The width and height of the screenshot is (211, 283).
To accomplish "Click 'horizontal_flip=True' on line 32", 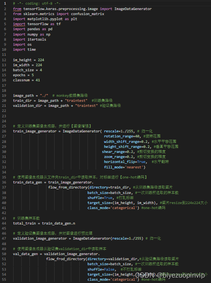I will coord(125,162).
